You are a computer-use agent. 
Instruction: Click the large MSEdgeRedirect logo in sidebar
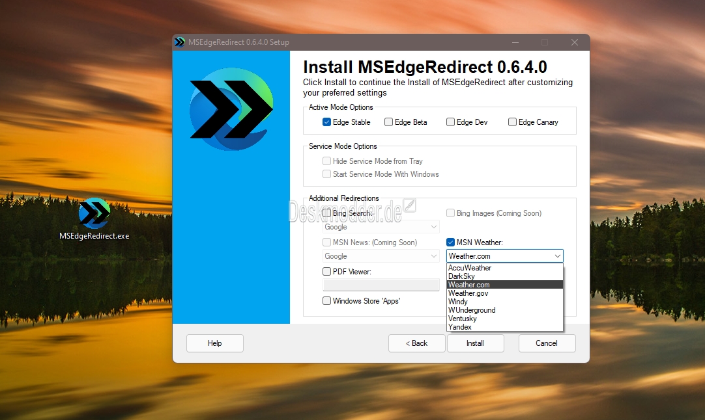[x=231, y=109]
